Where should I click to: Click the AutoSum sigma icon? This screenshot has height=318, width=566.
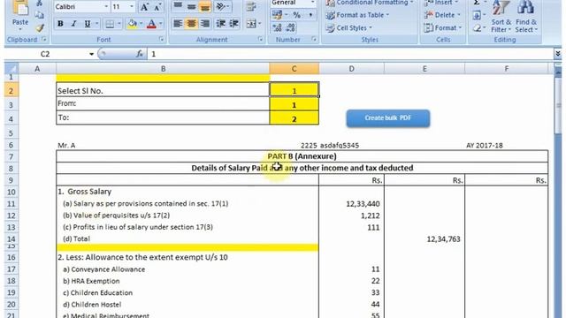tap(477, 3)
